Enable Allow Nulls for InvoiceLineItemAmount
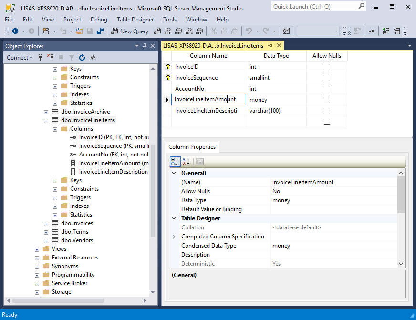 (327, 100)
